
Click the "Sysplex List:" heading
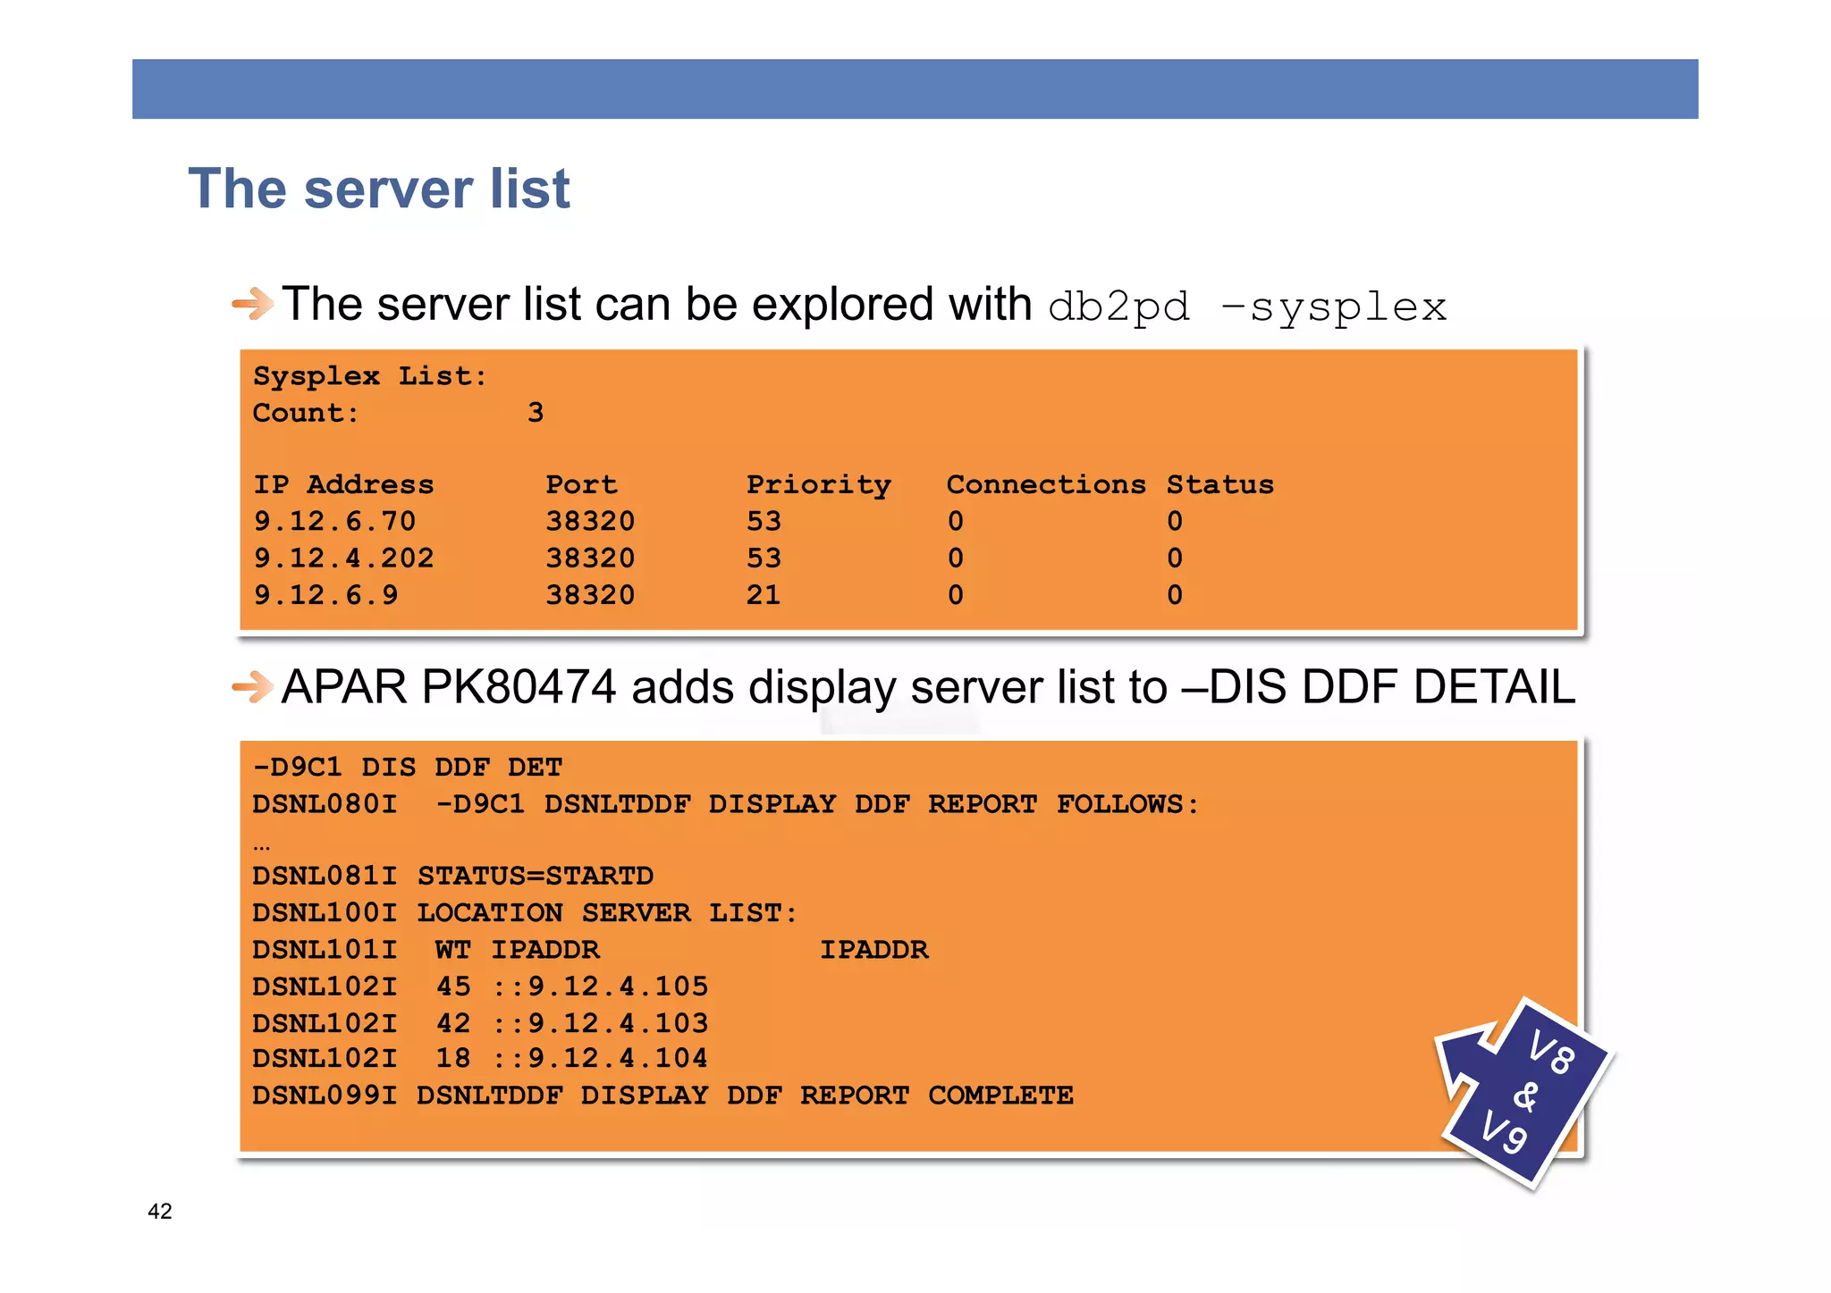pos(370,376)
